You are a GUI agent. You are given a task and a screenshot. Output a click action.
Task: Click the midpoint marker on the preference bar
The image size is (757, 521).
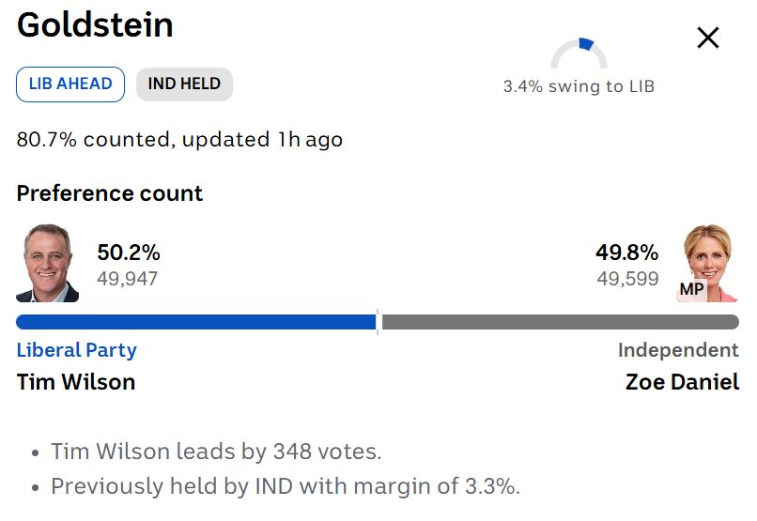(x=378, y=322)
